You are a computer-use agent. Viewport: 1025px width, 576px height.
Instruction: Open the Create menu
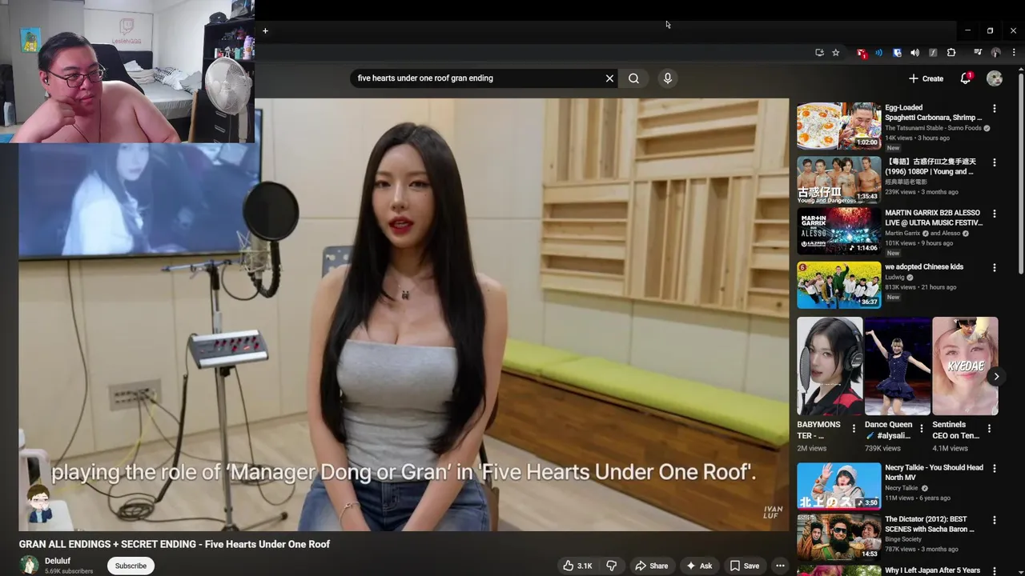point(927,78)
